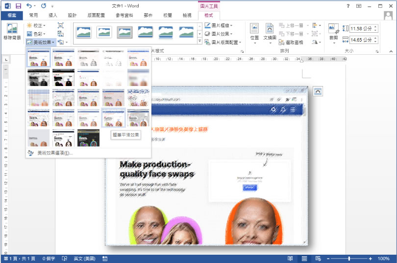This screenshot has height=263, width=397.
Task: Click the Undo arrow icon
Action: [x=29, y=5]
